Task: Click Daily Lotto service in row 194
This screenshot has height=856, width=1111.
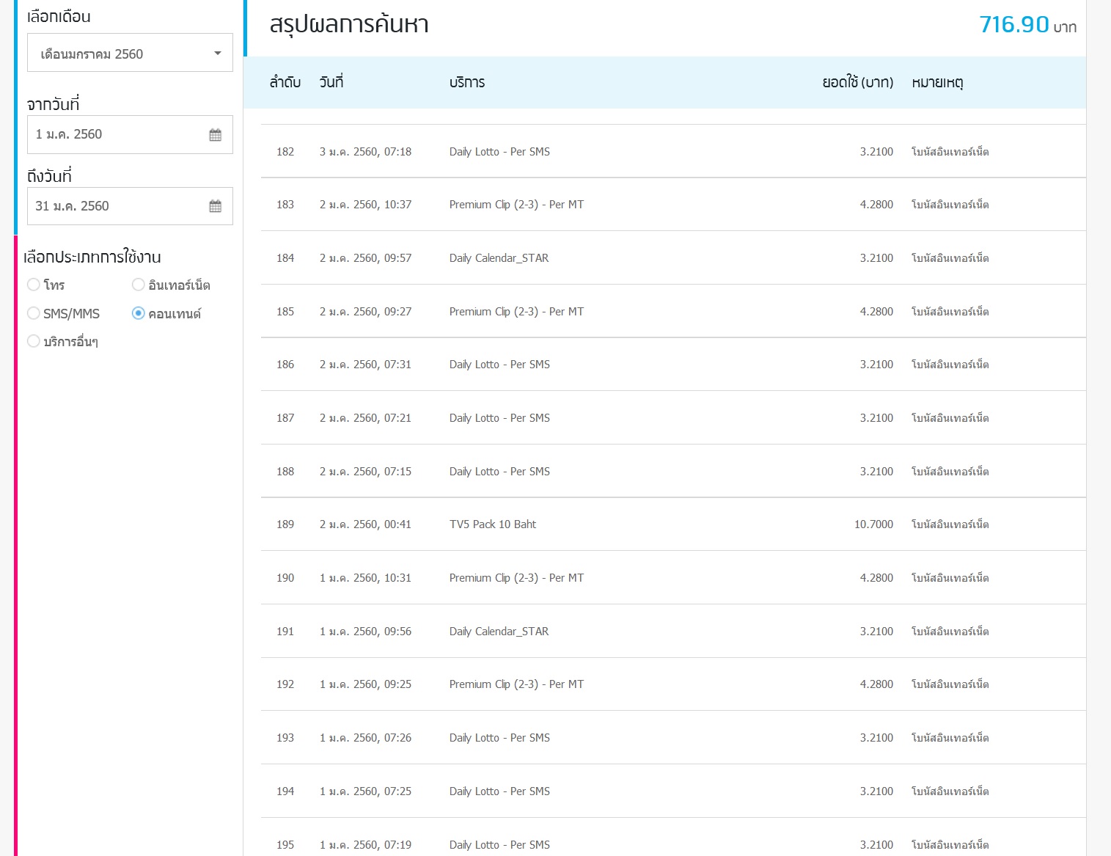Action: [x=499, y=791]
